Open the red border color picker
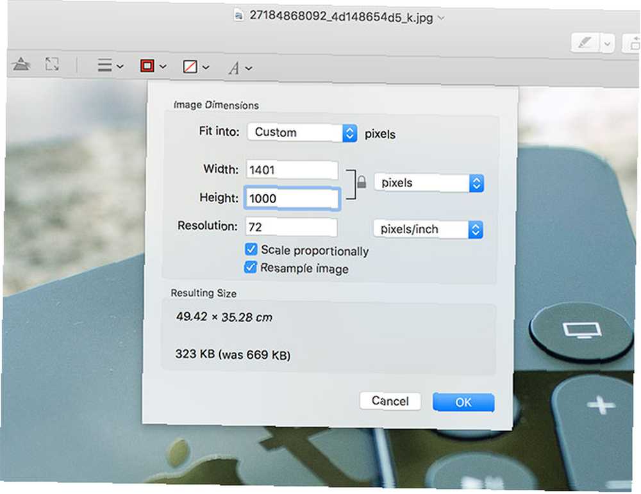The image size is (641, 494). 153,66
